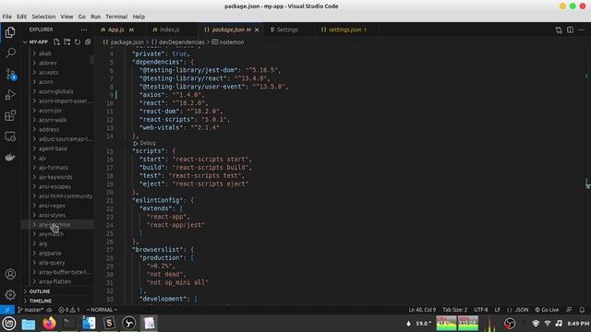Split the editor to the right

(570, 30)
